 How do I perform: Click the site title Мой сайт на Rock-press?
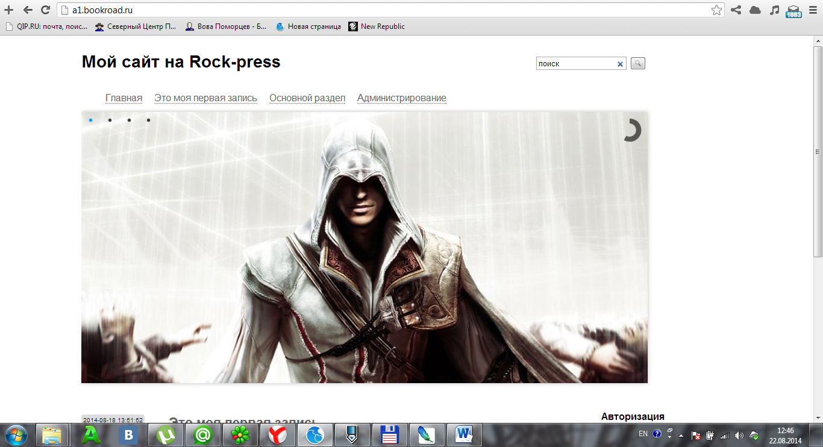pyautogui.click(x=181, y=62)
